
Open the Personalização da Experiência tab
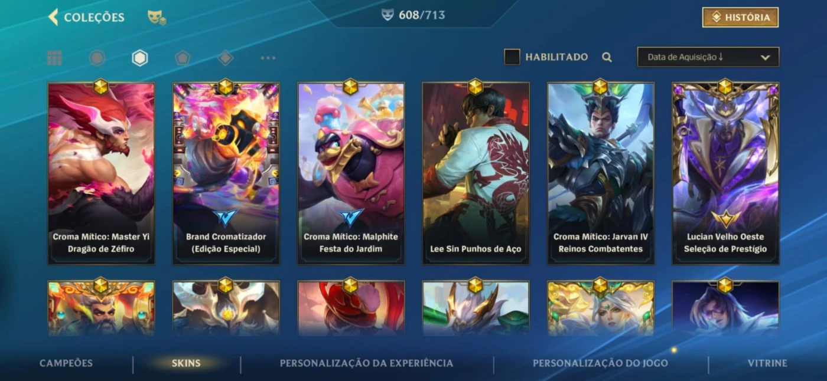click(x=366, y=363)
